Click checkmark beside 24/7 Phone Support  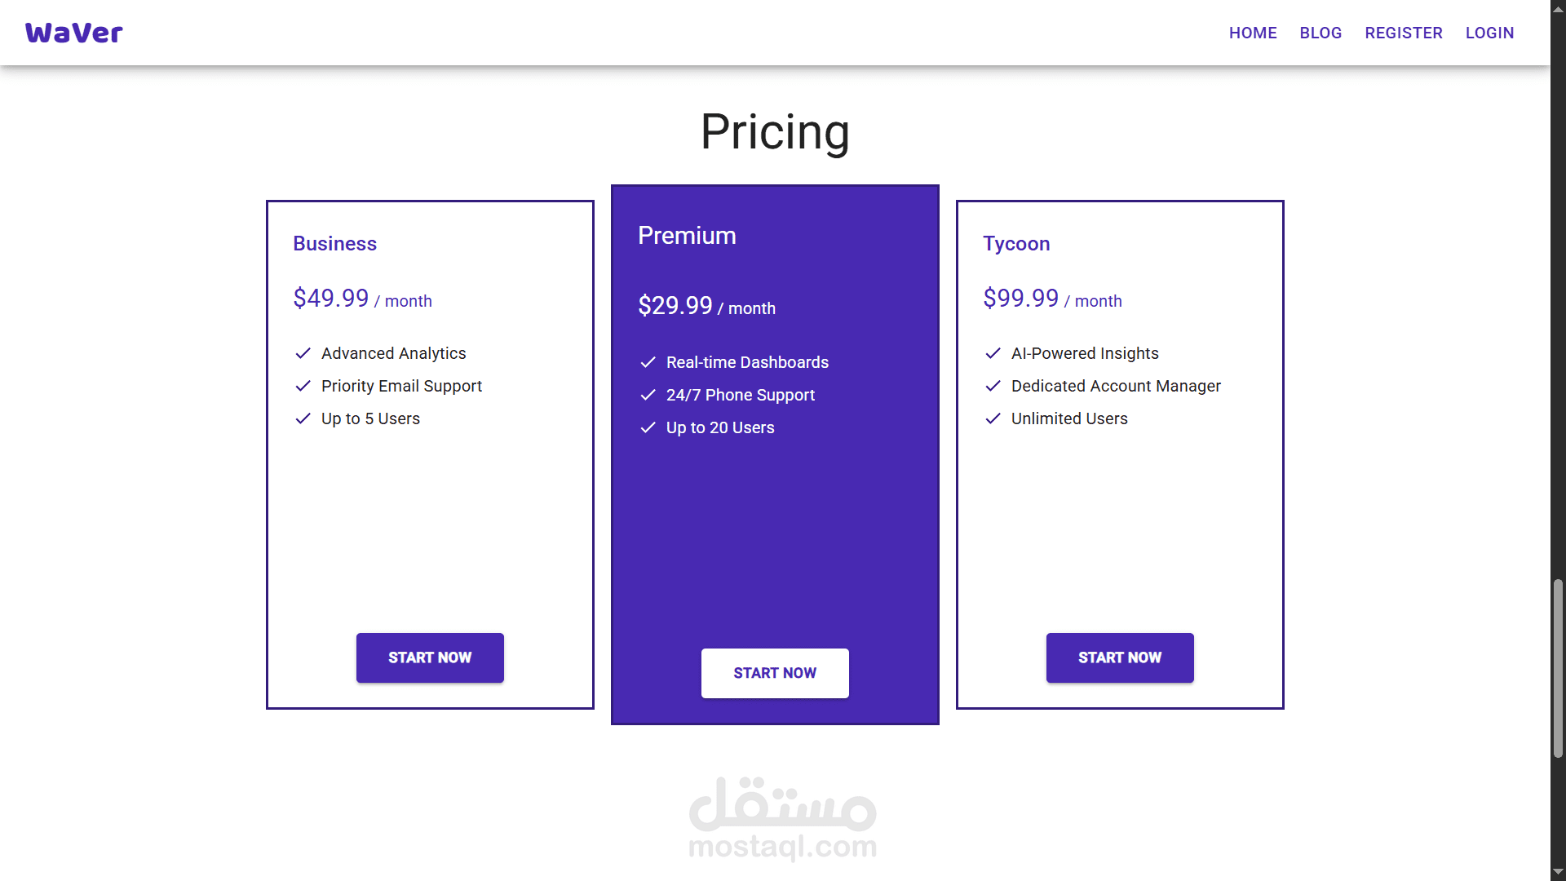click(x=648, y=395)
